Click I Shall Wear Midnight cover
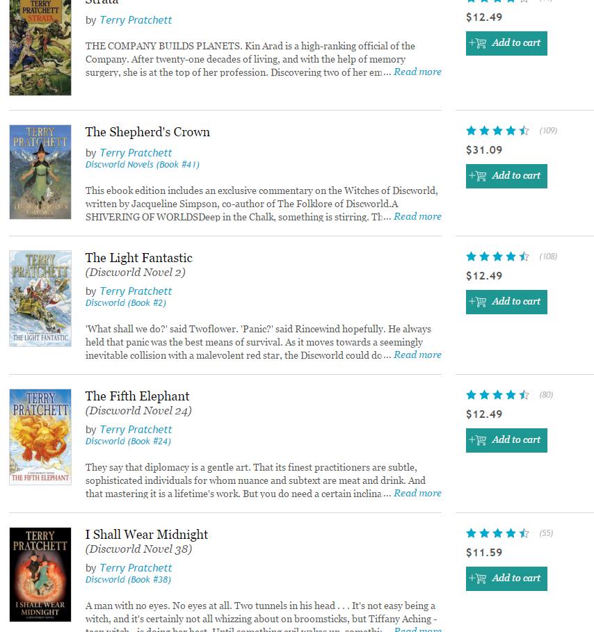The image size is (594, 632). point(40,574)
